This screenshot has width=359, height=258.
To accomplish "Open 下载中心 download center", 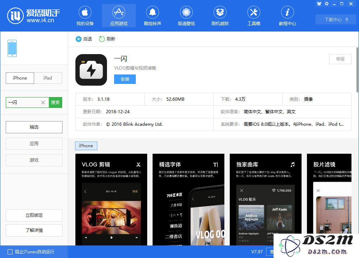I will [x=336, y=19].
